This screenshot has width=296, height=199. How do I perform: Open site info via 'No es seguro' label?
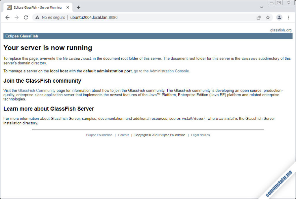[x=53, y=17]
